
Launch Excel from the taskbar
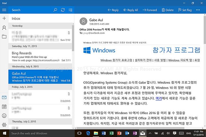coord(111,133)
